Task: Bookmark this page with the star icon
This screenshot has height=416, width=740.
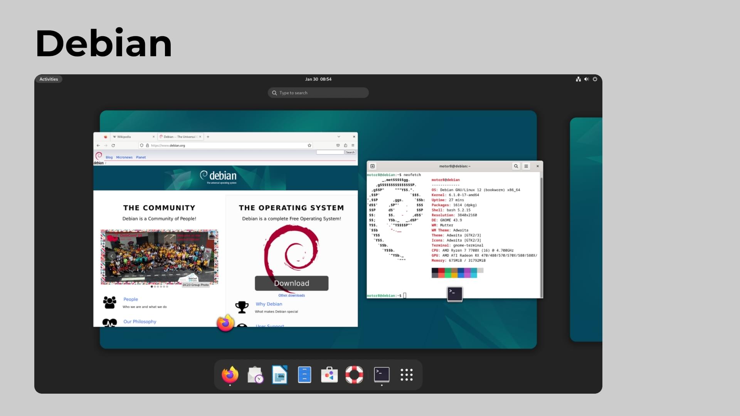Action: [x=309, y=146]
